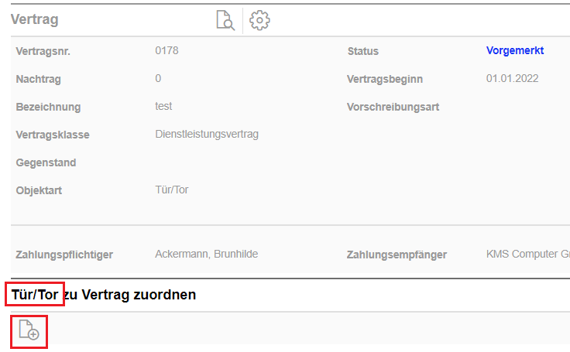Viewport: 570px width, 352px height.
Task: Select the contract number 0178
Action: [167, 50]
